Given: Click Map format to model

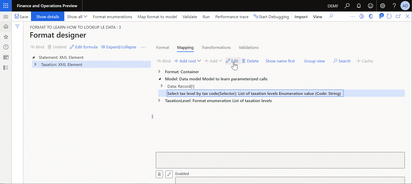Looking at the screenshot, I should click(157, 17).
